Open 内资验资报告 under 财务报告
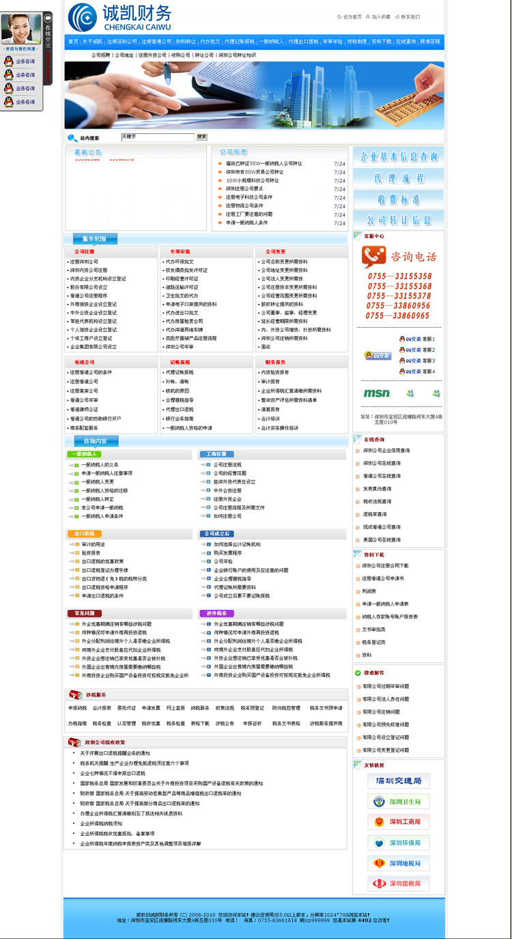The image size is (512, 939). tap(275, 372)
